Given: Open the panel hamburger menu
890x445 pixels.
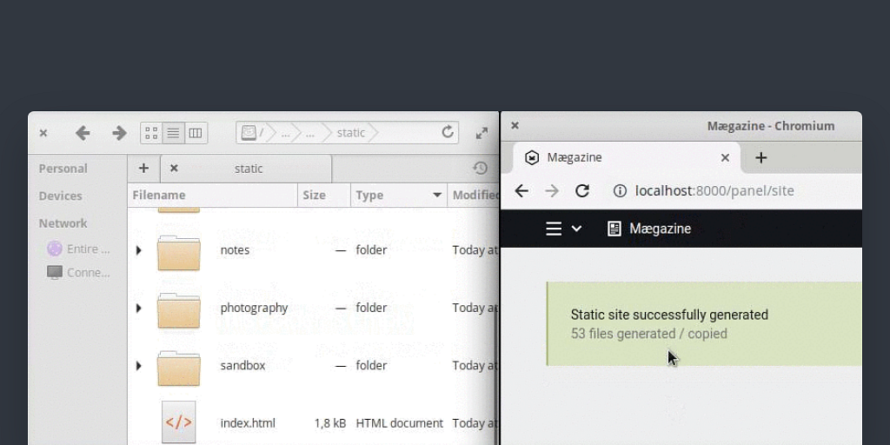Looking at the screenshot, I should point(554,229).
